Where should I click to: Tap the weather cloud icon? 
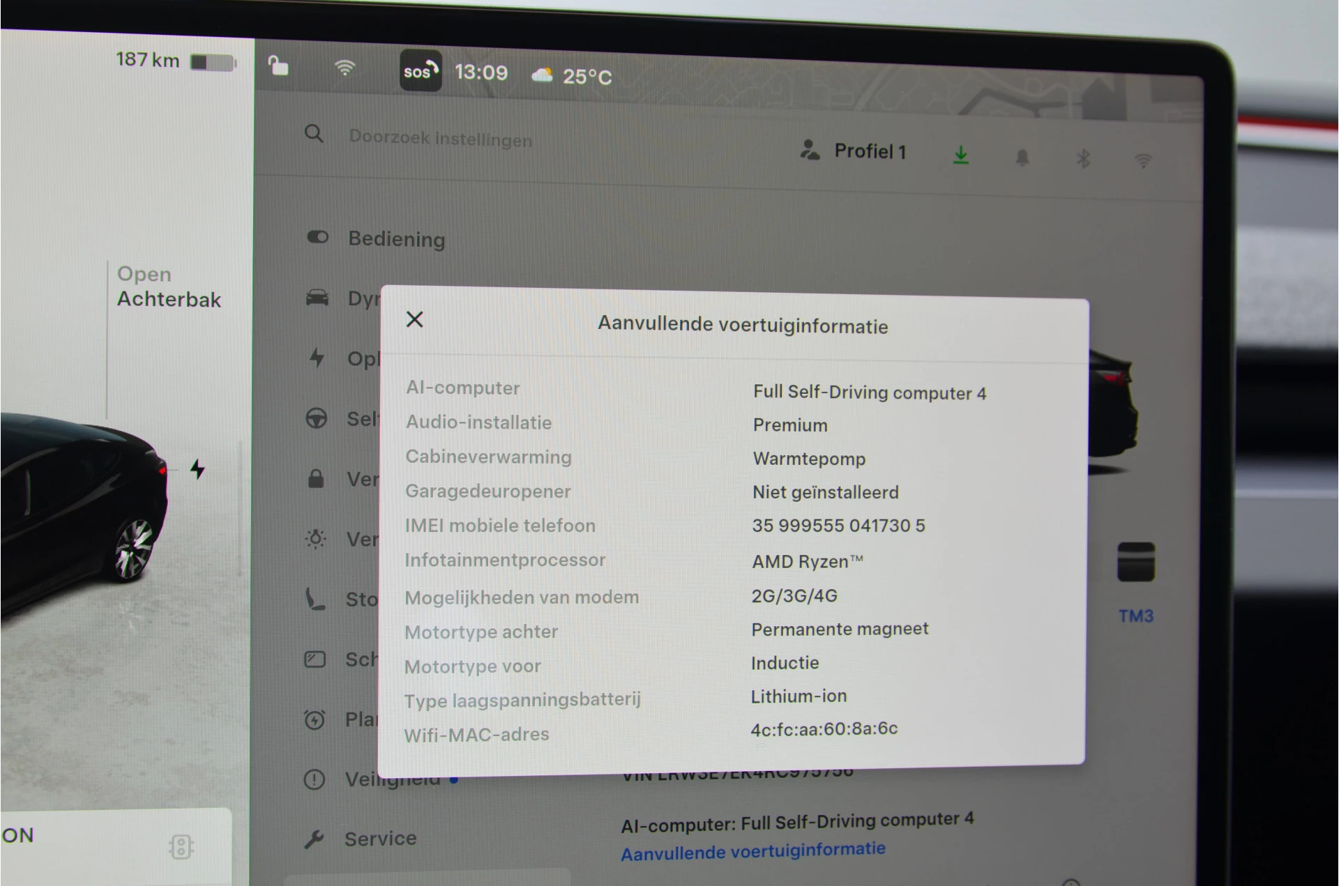click(542, 75)
